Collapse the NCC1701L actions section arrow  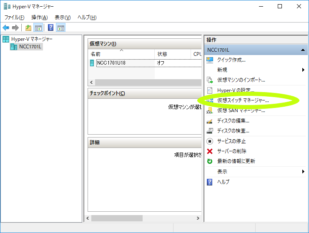(303, 50)
